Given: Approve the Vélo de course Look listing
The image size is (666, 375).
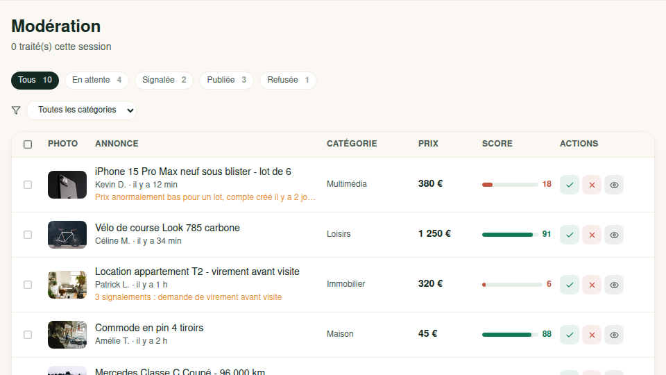Looking at the screenshot, I should [569, 235].
